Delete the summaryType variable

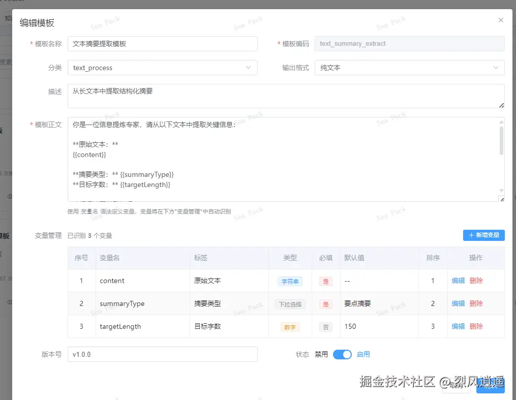pos(476,303)
